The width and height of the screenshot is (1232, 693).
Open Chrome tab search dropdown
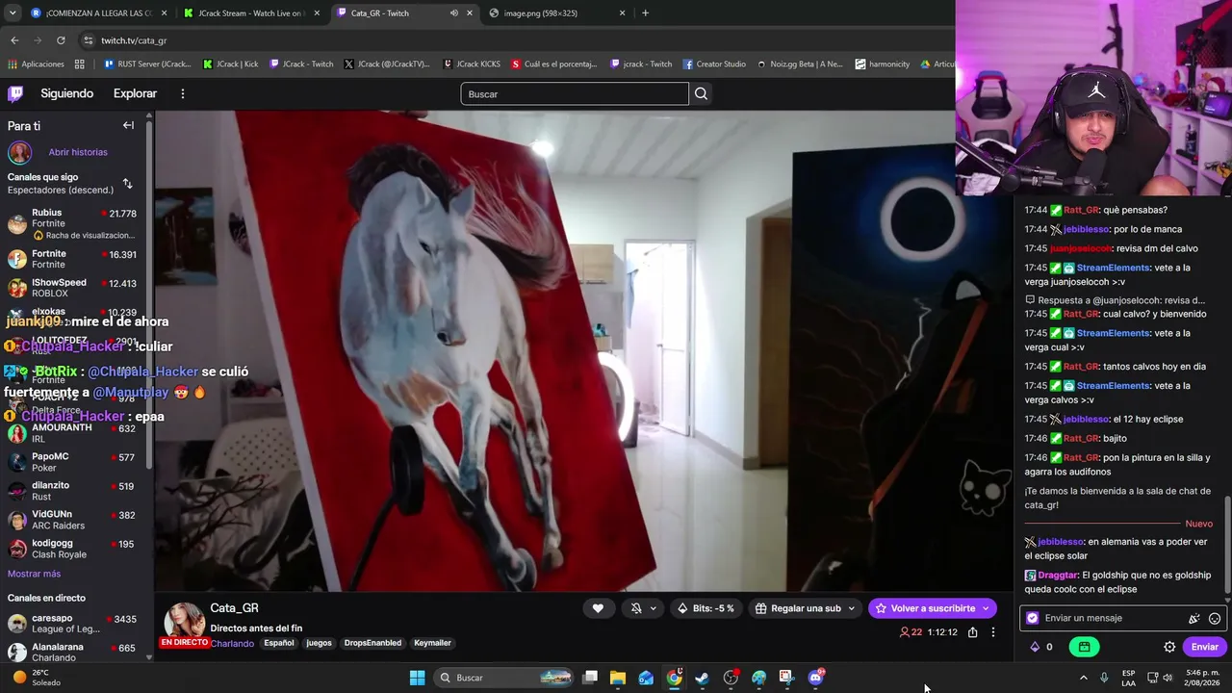coord(13,13)
